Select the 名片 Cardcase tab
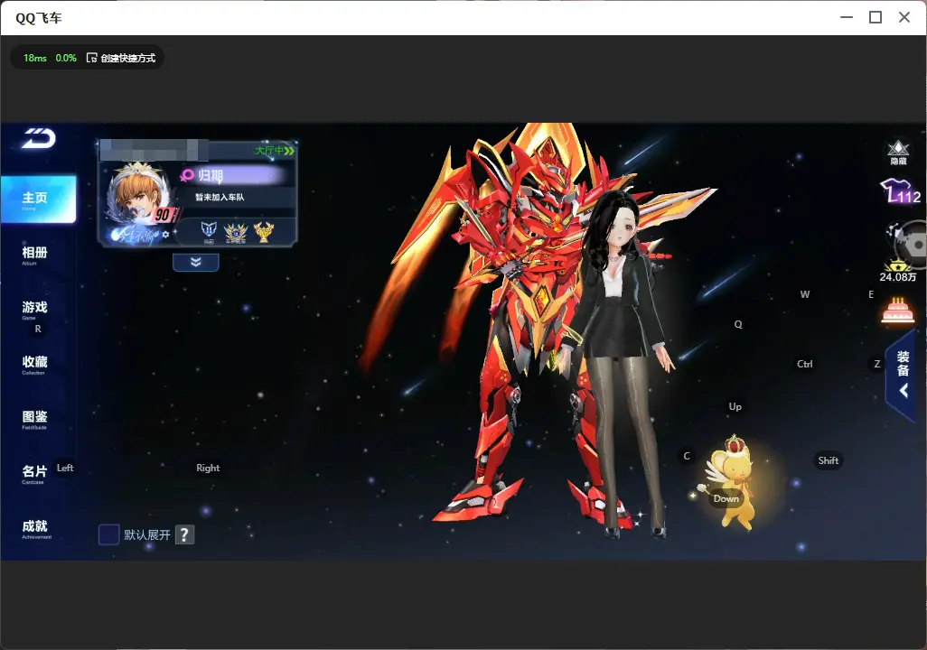The height and width of the screenshot is (650, 927). (x=34, y=473)
